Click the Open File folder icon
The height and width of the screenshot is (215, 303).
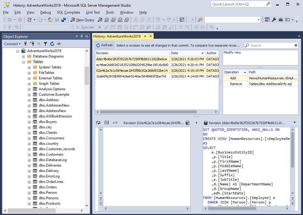click(x=50, y=20)
